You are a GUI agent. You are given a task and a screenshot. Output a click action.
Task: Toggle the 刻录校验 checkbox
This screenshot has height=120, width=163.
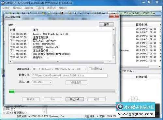pyautogui.click(x=90, y=69)
